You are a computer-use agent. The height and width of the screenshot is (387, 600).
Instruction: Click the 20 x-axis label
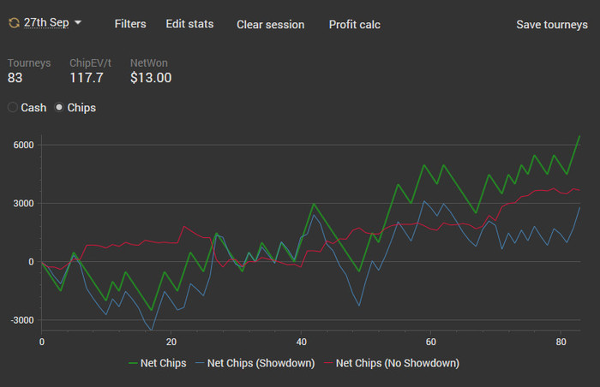click(171, 342)
